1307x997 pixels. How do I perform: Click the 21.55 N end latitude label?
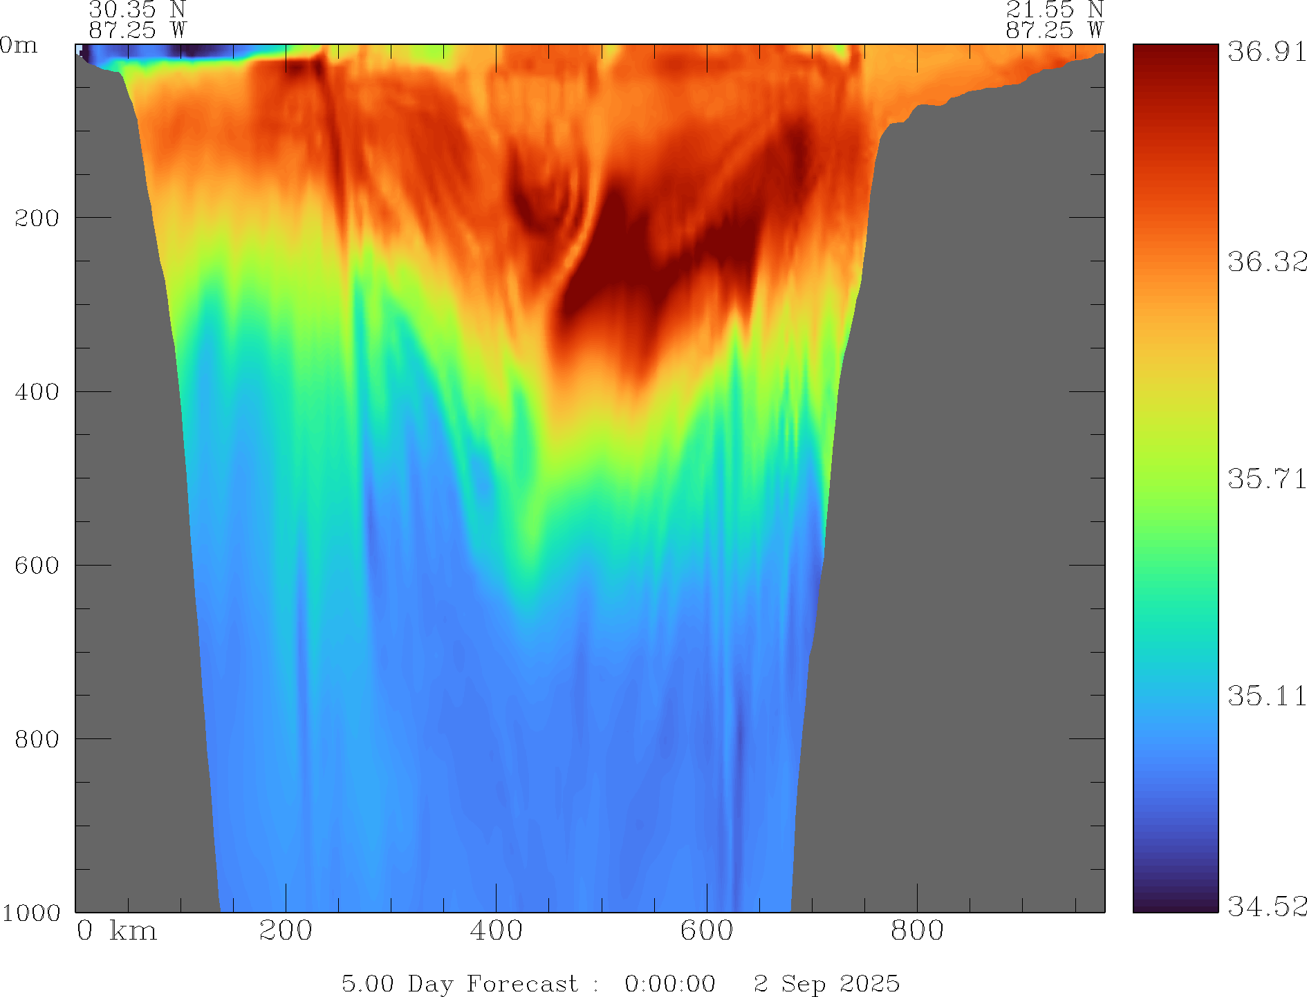[1054, 10]
